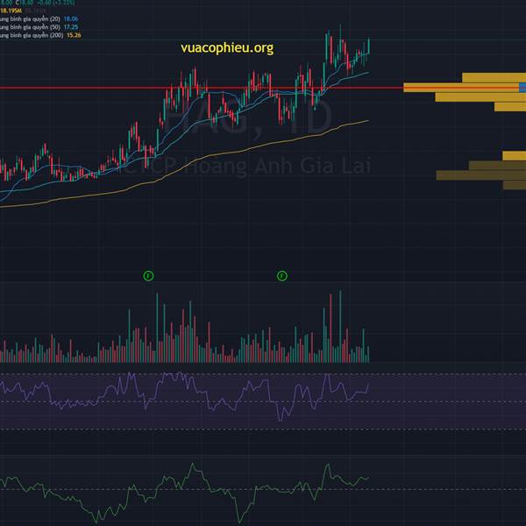Click the right green F marker
Image resolution: width=526 pixels, height=526 pixels.
[282, 275]
